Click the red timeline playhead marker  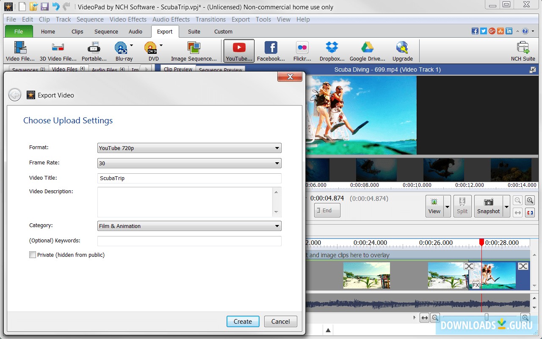[481, 242]
